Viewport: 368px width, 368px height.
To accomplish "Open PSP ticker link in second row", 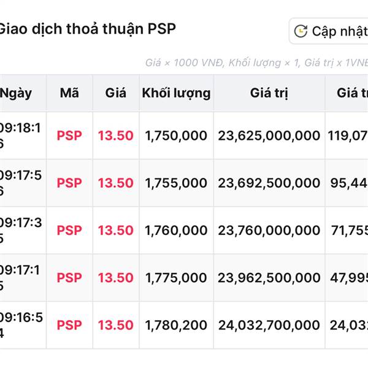I will (69, 183).
